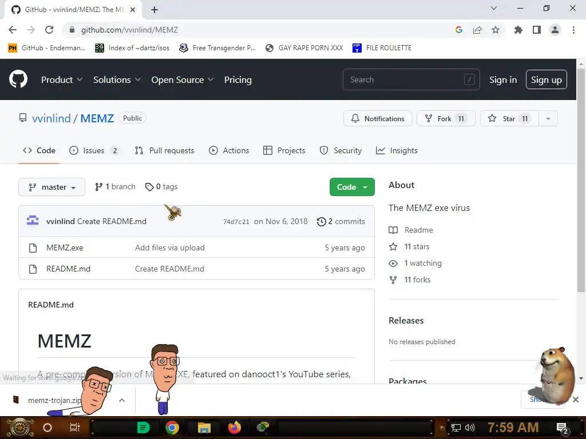Expand the Open Source menu
This screenshot has height=439, width=586.
pos(183,80)
